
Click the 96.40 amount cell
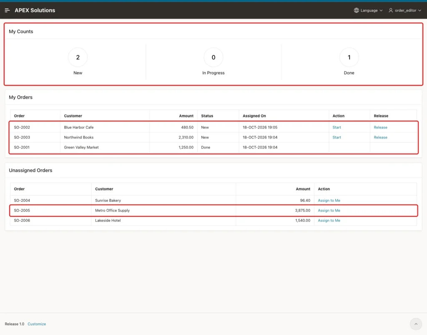click(305, 200)
